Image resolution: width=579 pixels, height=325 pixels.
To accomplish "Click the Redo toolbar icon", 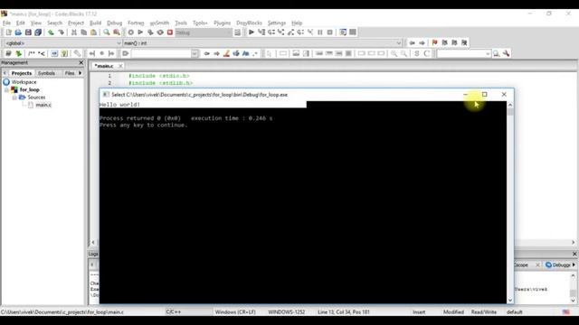I will point(61,32).
